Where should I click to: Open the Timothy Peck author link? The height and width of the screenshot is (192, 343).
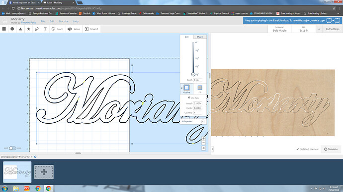point(28,23)
